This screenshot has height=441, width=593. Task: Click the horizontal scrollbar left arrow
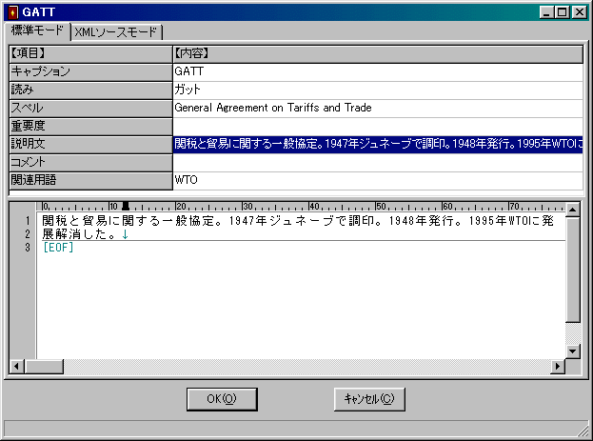coord(16,367)
